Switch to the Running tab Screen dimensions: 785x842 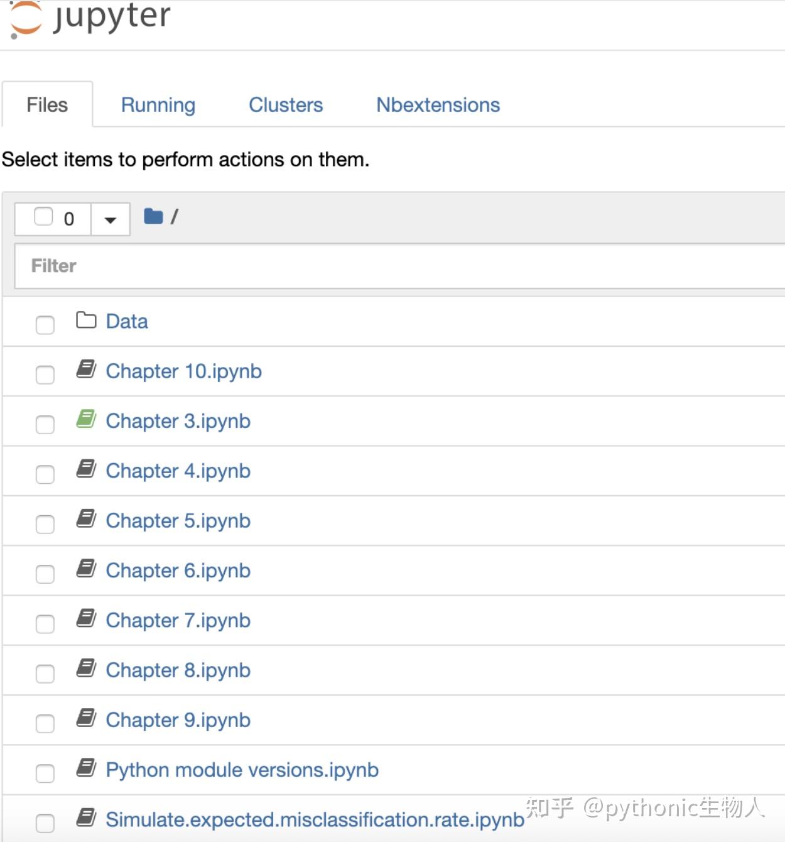[158, 105]
